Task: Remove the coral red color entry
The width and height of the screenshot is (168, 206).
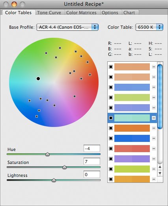Action: coord(154,149)
